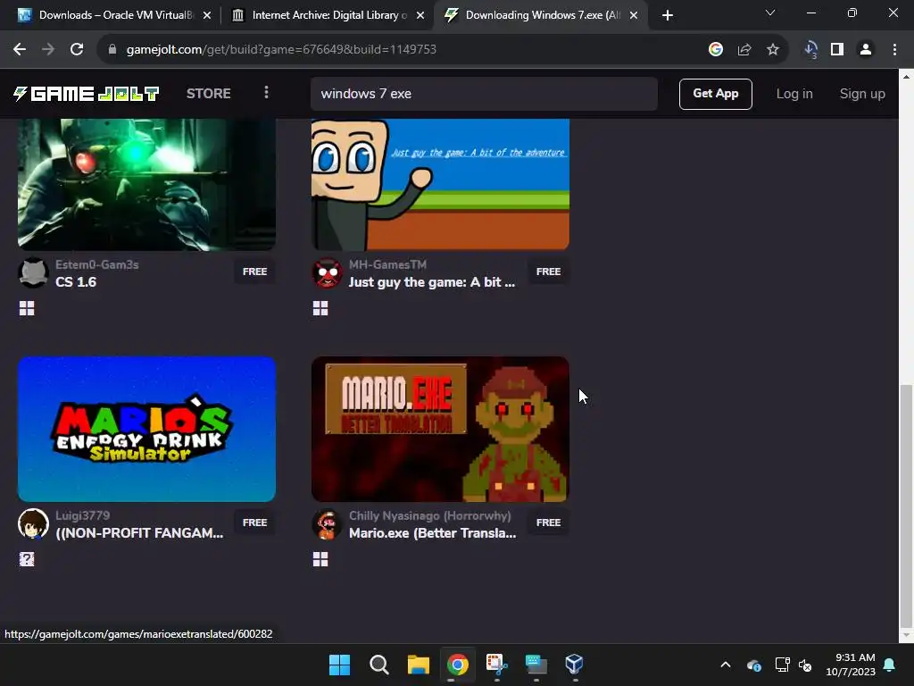Open tab search chevron
Image resolution: width=914 pixels, height=686 pixels.
(x=770, y=13)
